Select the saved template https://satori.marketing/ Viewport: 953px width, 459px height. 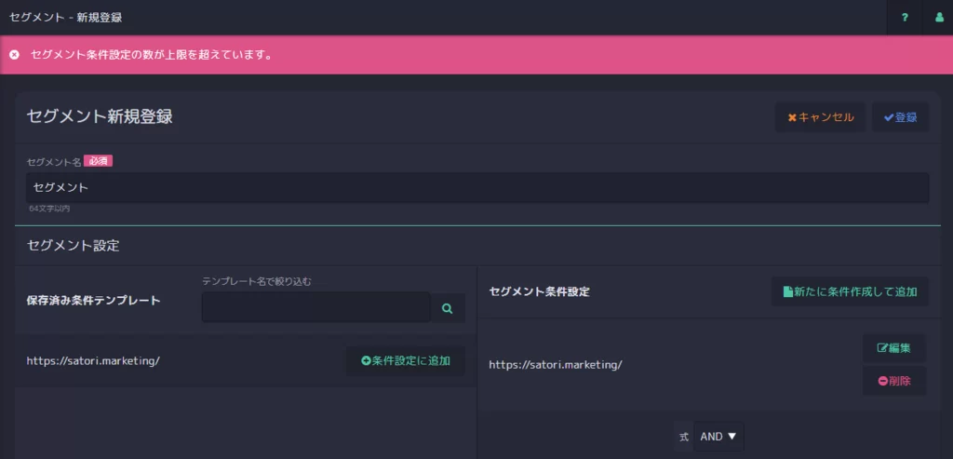[x=93, y=360]
